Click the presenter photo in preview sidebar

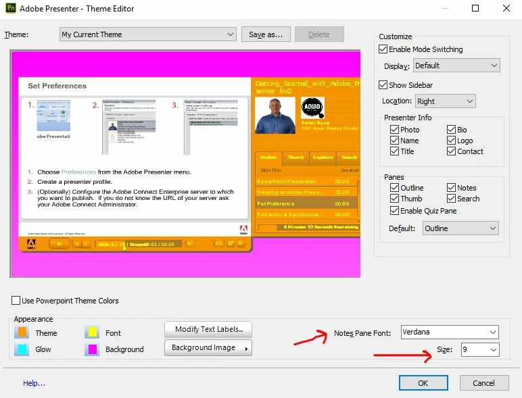tap(275, 115)
